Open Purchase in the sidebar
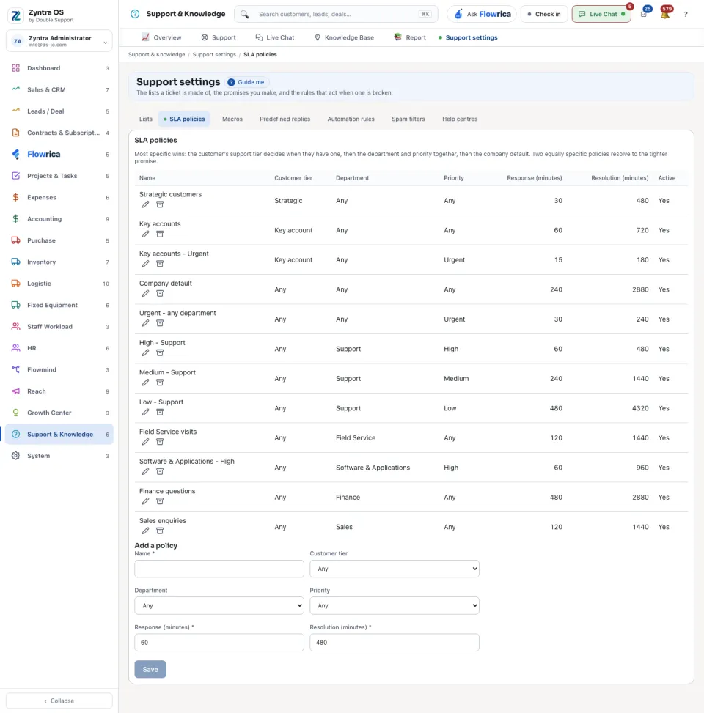The image size is (704, 713). (59, 240)
